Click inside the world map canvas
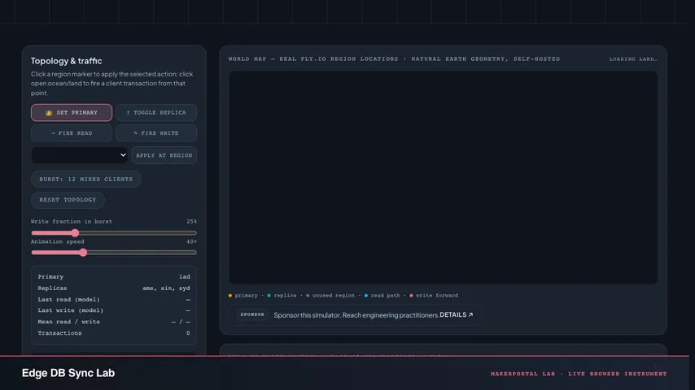The width and height of the screenshot is (695, 390). [x=444, y=177]
